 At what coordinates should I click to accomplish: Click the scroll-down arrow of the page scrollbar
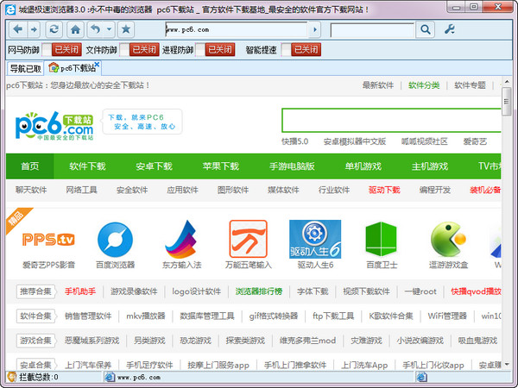(507, 364)
